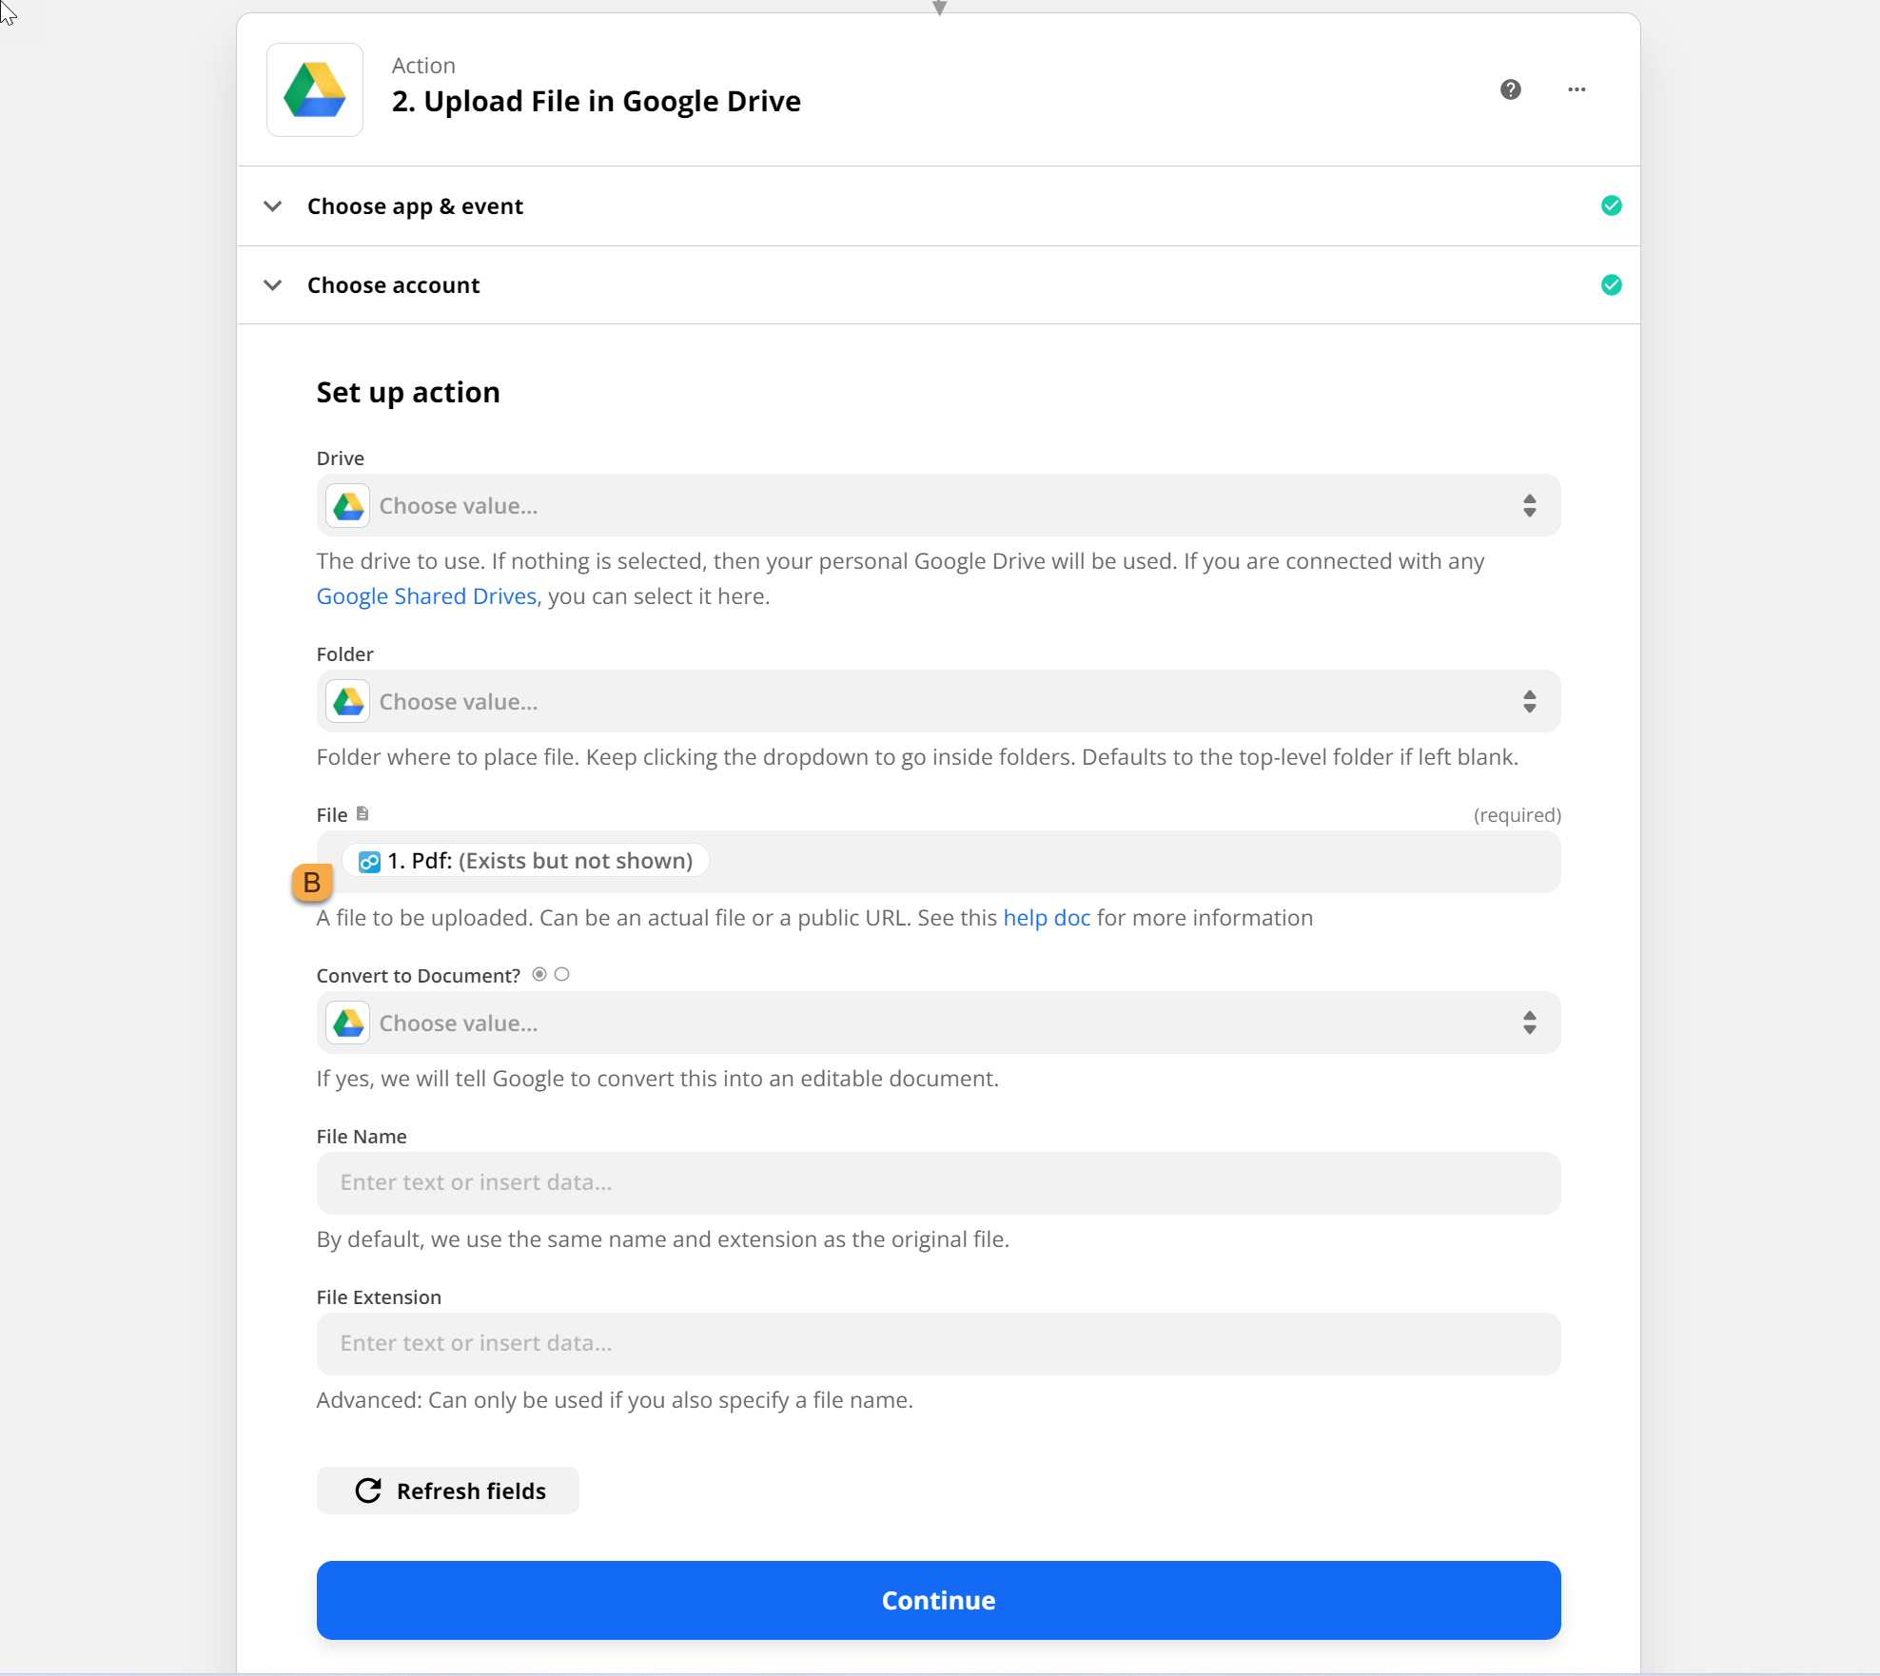Open the three-dot more options menu
Screen dimensions: 1880x1676
[1576, 89]
